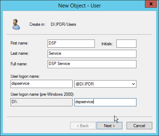The width and height of the screenshot is (159, 136).
Task: Click into the First name field
Action: (x=71, y=43)
